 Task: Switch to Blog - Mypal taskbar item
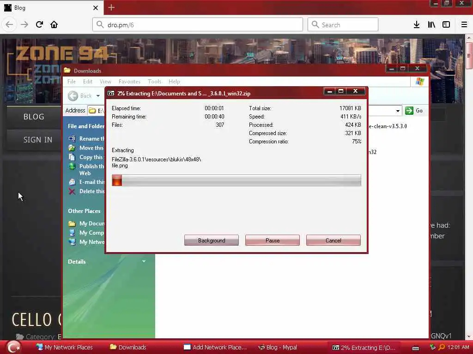tap(278, 348)
